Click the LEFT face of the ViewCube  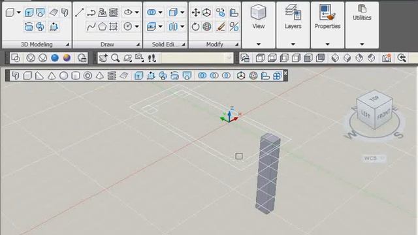[366, 114]
